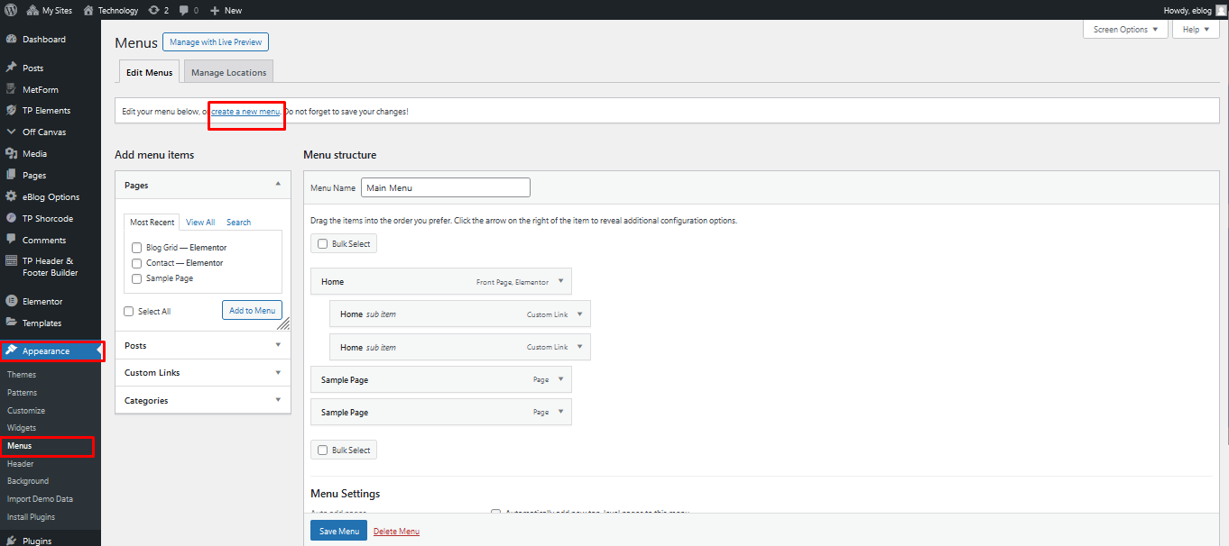The width and height of the screenshot is (1229, 546).
Task: Tick the Sample Page checkbox
Action: pos(136,279)
